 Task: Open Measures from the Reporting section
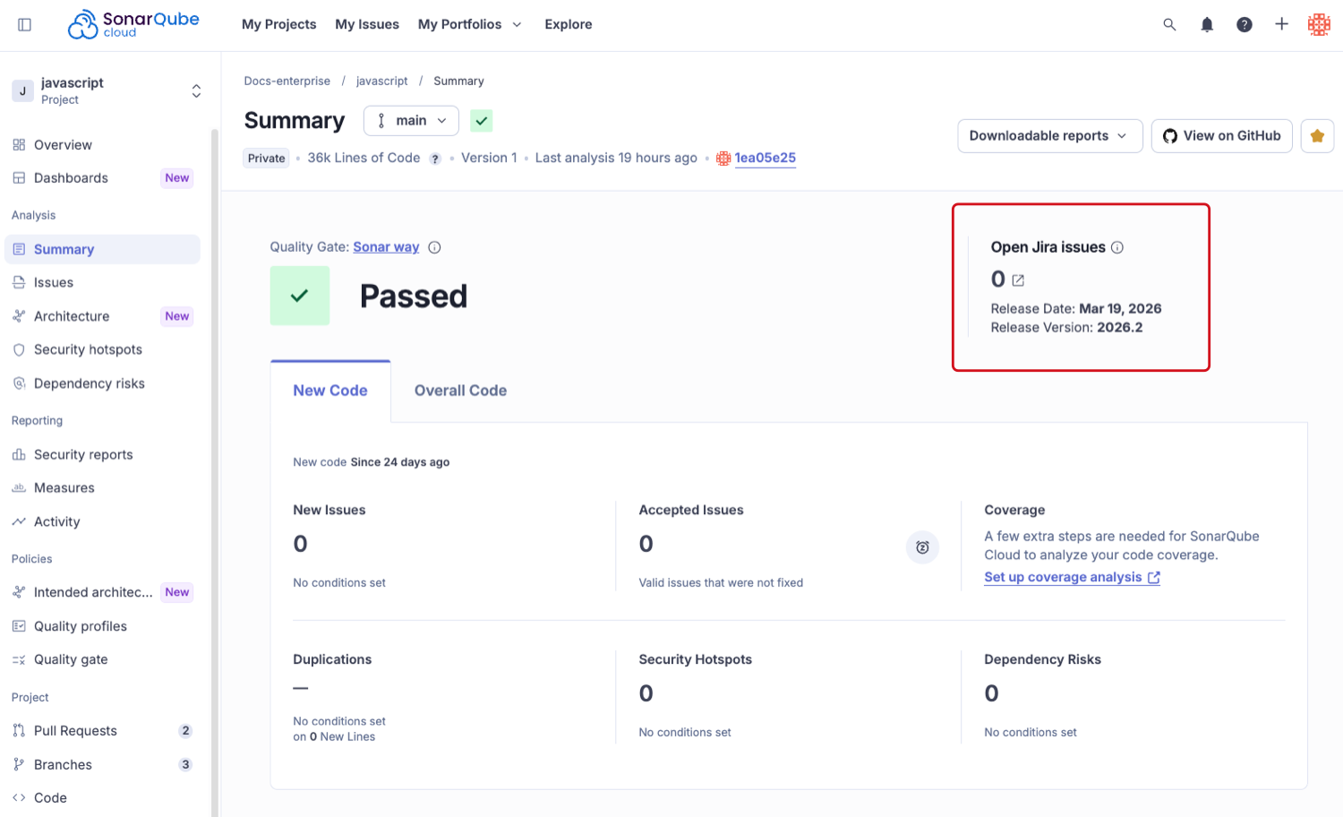64,487
